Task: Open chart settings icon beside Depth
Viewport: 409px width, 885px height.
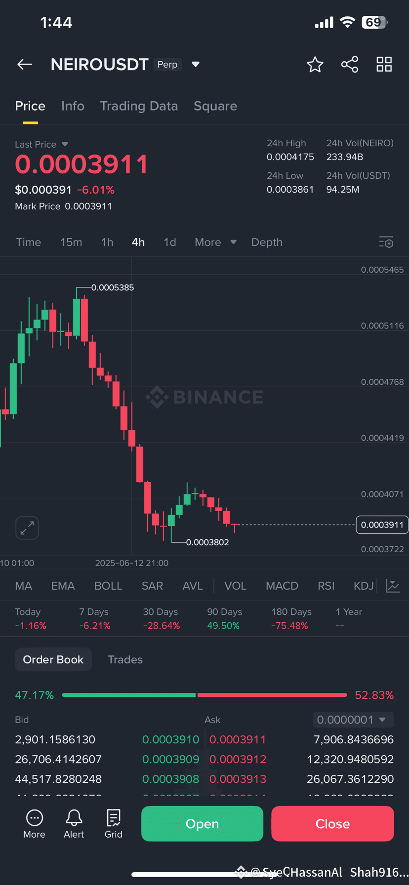Action: pyautogui.click(x=386, y=242)
